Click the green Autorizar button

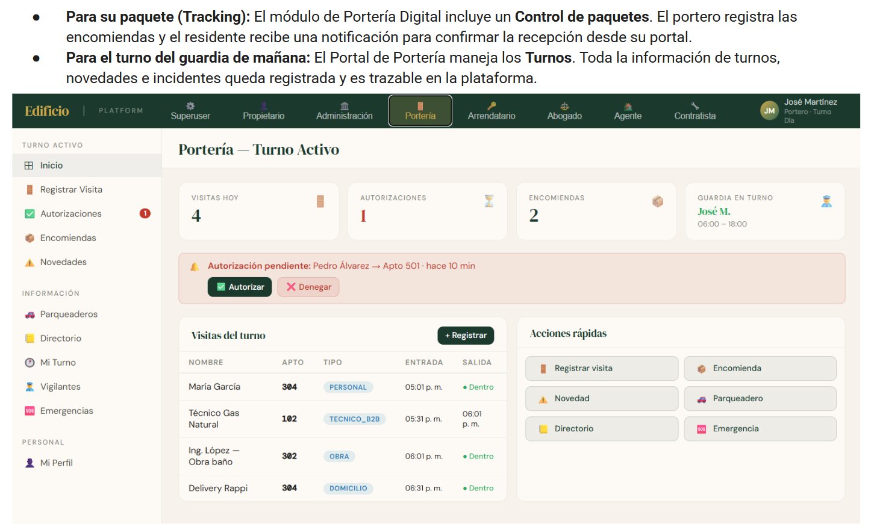240,287
